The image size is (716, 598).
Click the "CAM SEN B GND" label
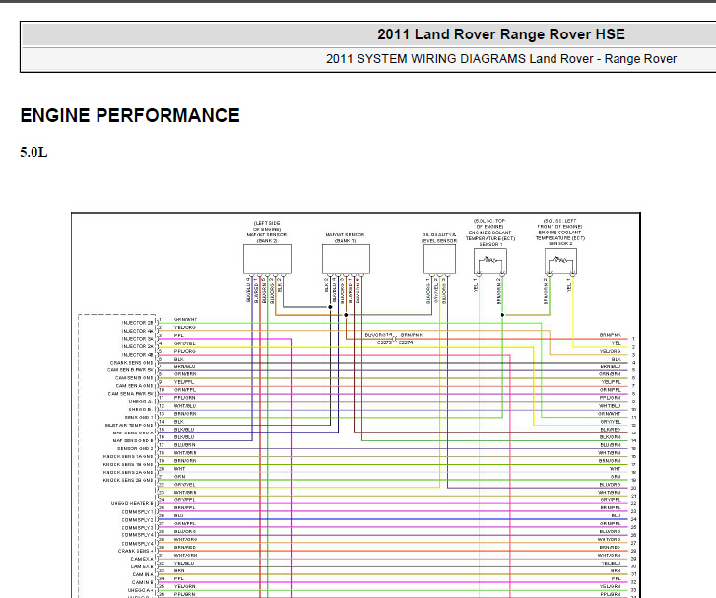pos(134,377)
